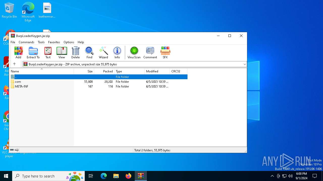This screenshot has height=181, width=323.
Task: Start VirusScan on archive
Action: 134,53
